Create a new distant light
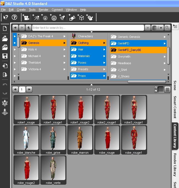 36,17
